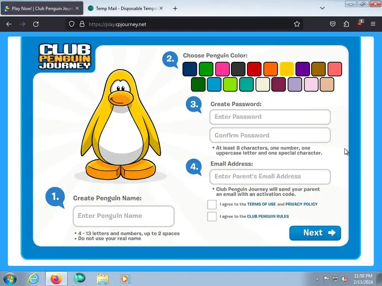This screenshot has width=382, height=286.
Task: Choose the dark green penguin color
Action: click(198, 85)
